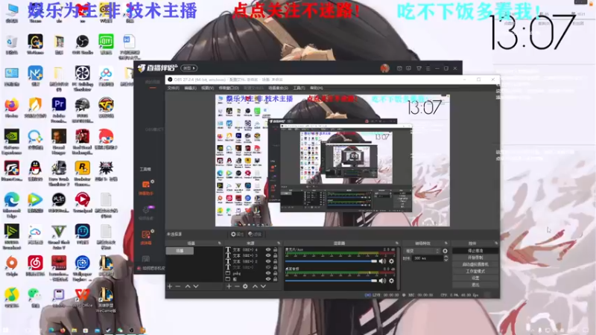Viewport: 596px width, 335px height.
Task: Increase transition duration with up arrow
Action: tap(446, 257)
